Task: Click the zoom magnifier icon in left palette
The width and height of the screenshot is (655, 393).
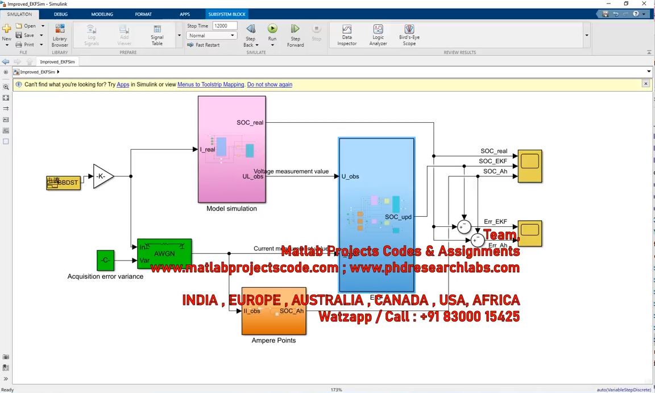Action: coord(6,87)
